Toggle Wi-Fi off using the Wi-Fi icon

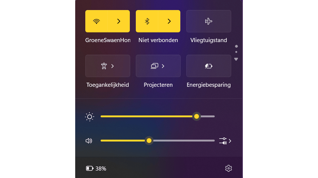coord(97,21)
